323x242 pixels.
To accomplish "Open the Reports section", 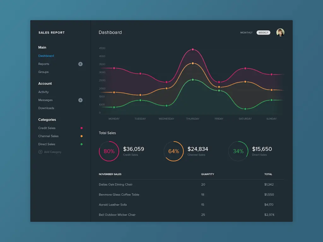I will (44, 64).
